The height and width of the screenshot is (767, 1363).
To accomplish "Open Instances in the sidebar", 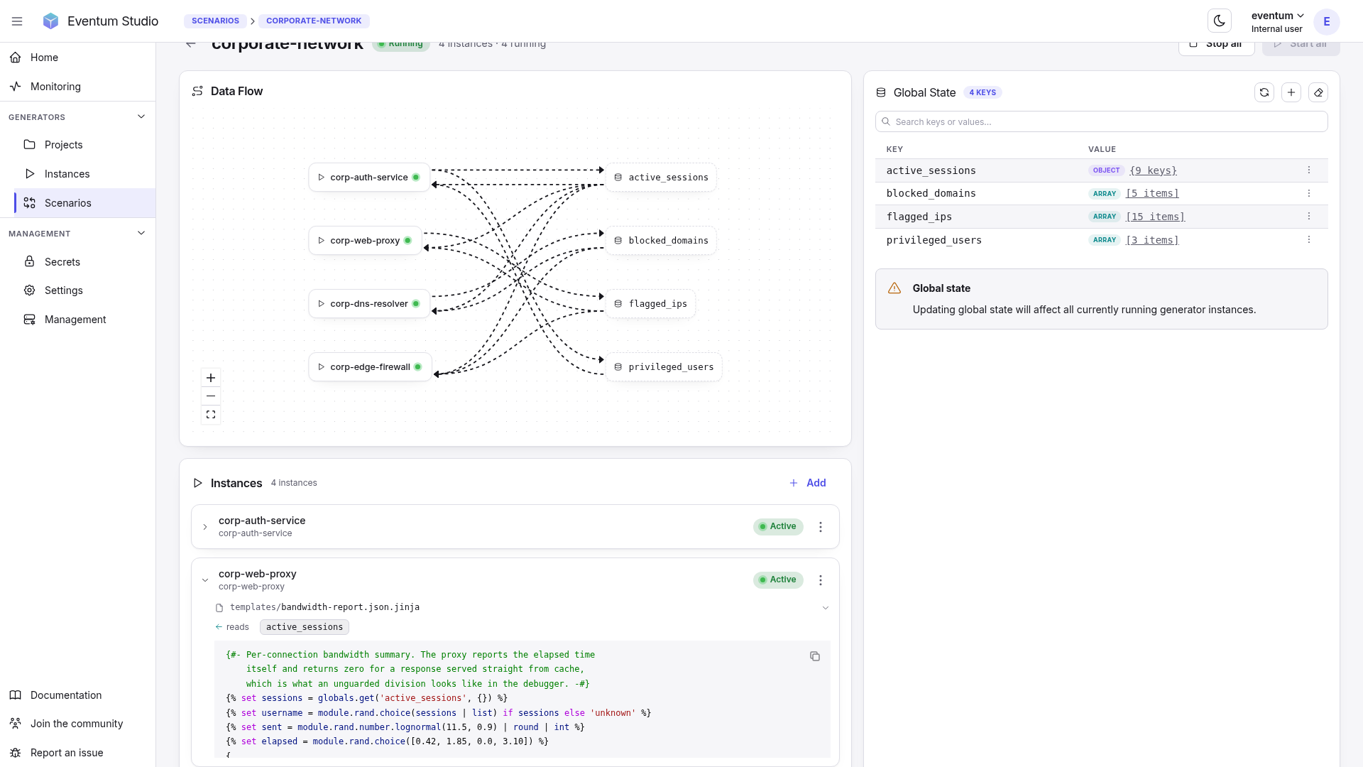I will coord(85,174).
